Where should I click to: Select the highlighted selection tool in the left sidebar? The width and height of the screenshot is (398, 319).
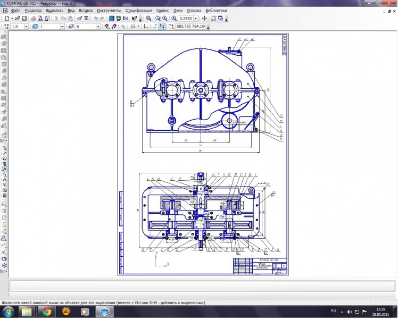click(4, 169)
